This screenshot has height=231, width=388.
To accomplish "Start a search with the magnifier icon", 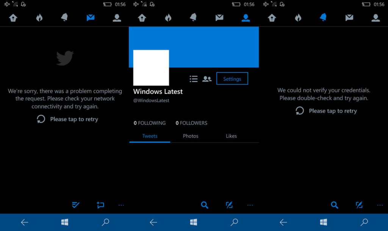I will tap(205, 205).
